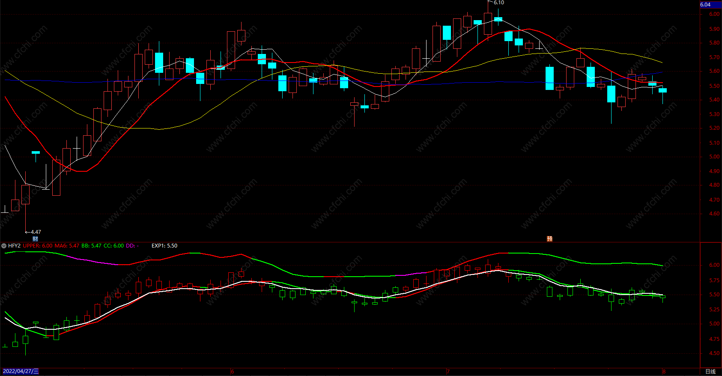The width and height of the screenshot is (722, 376).
Task: Click the 4.50 label on indicator axis
Action: [x=714, y=353]
